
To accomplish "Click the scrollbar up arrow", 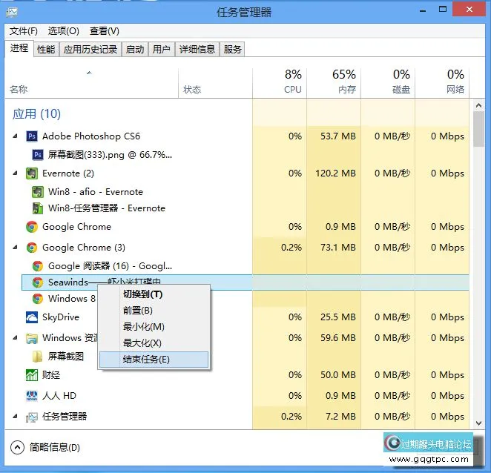I will pyautogui.click(x=478, y=105).
